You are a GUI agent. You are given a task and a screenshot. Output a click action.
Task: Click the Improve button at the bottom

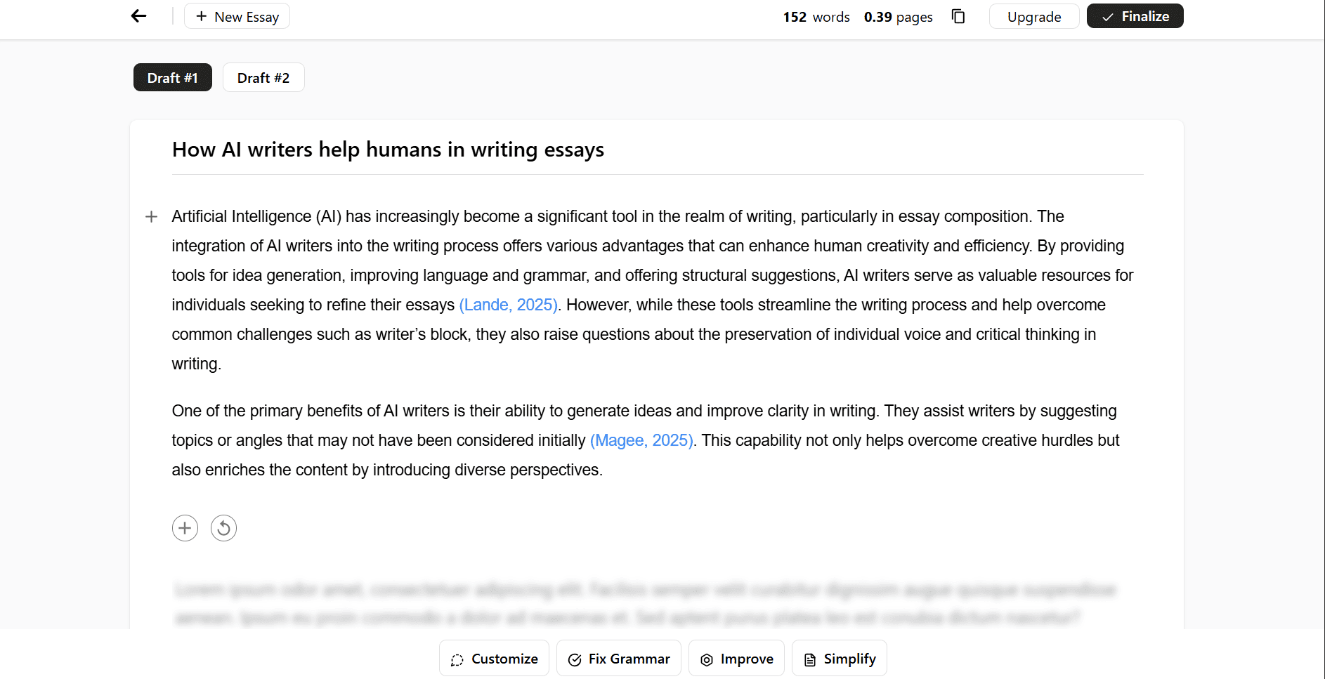[736, 659]
